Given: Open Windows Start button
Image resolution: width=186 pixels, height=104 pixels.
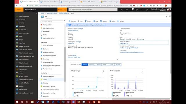Looking at the screenshot, I should pos(17,102).
